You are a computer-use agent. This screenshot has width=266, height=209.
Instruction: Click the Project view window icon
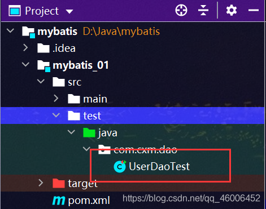pyautogui.click(x=15, y=11)
